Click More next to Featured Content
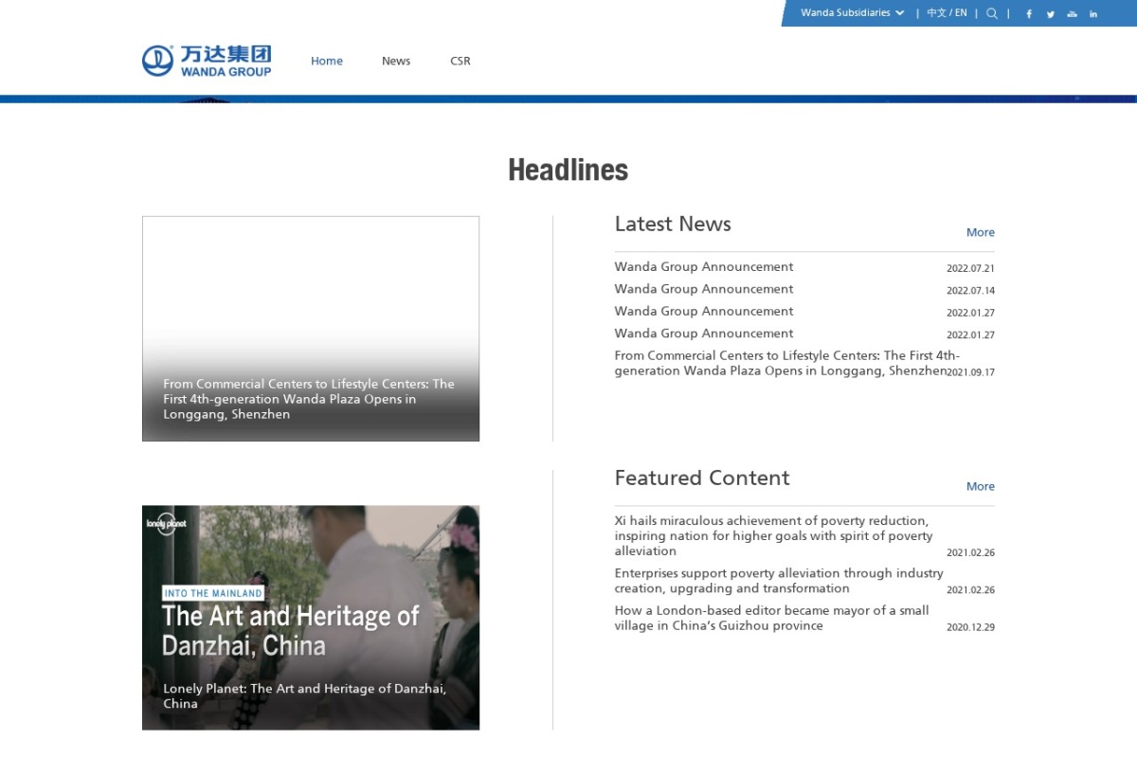Image resolution: width=1137 pixels, height=758 pixels. (x=981, y=486)
